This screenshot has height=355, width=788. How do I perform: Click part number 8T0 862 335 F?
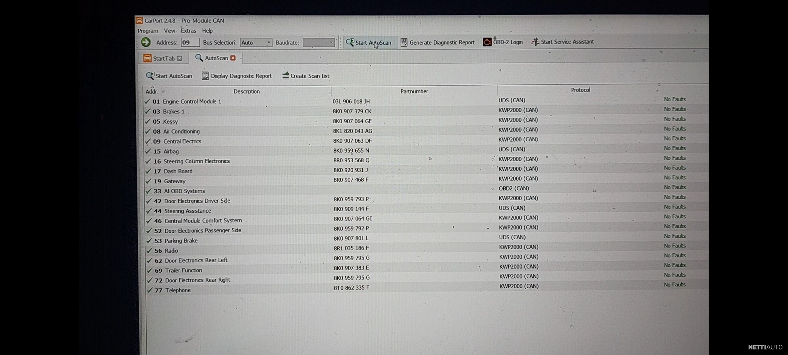[352, 288]
